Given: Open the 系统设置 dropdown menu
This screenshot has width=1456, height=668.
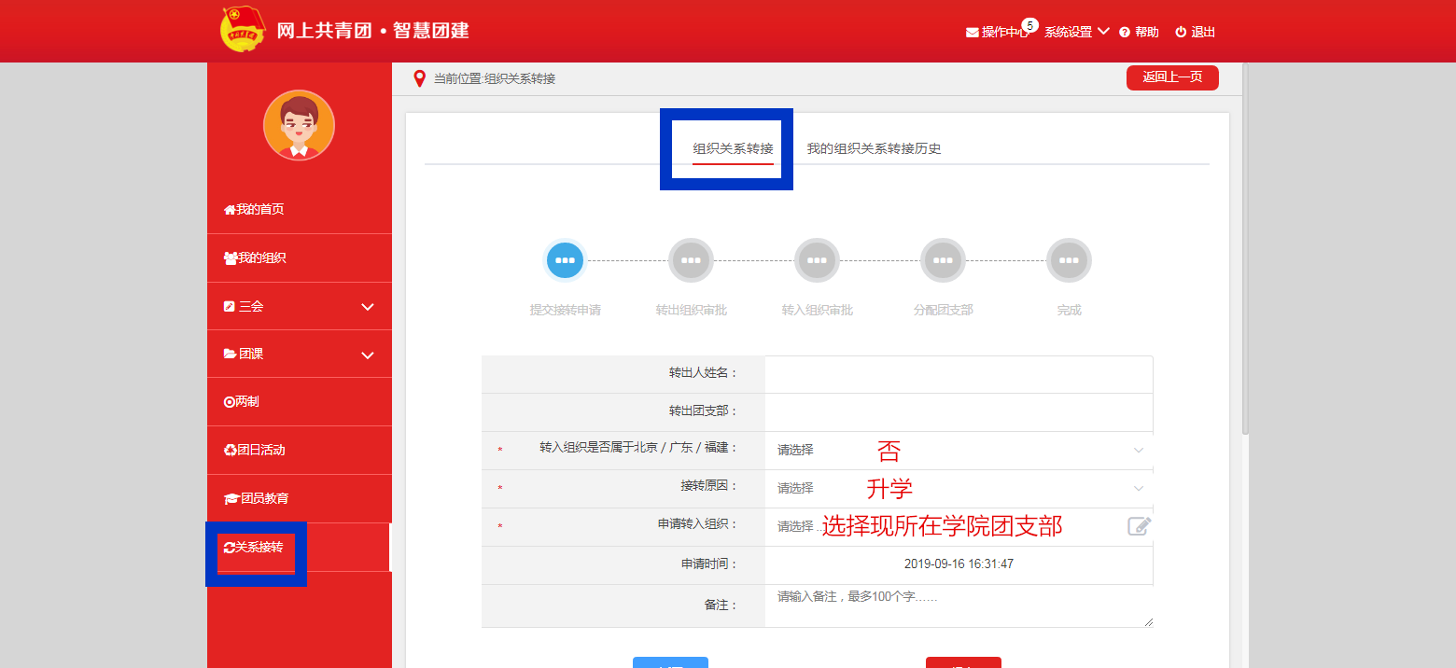Looking at the screenshot, I should [x=1076, y=32].
